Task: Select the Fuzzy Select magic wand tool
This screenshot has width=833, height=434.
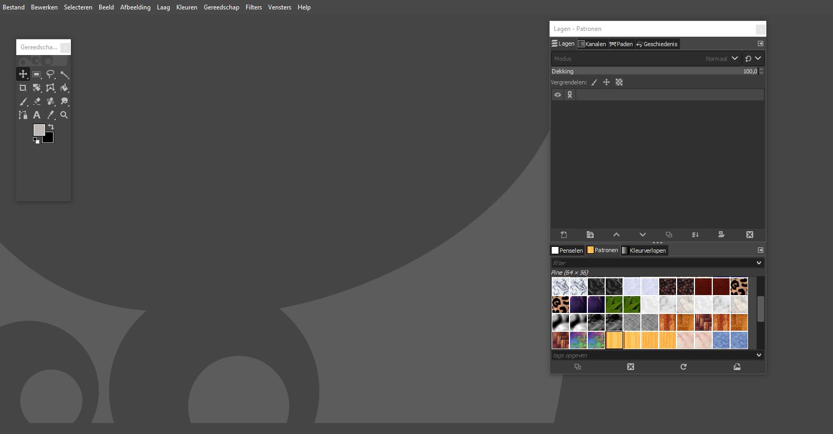Action: pos(64,74)
